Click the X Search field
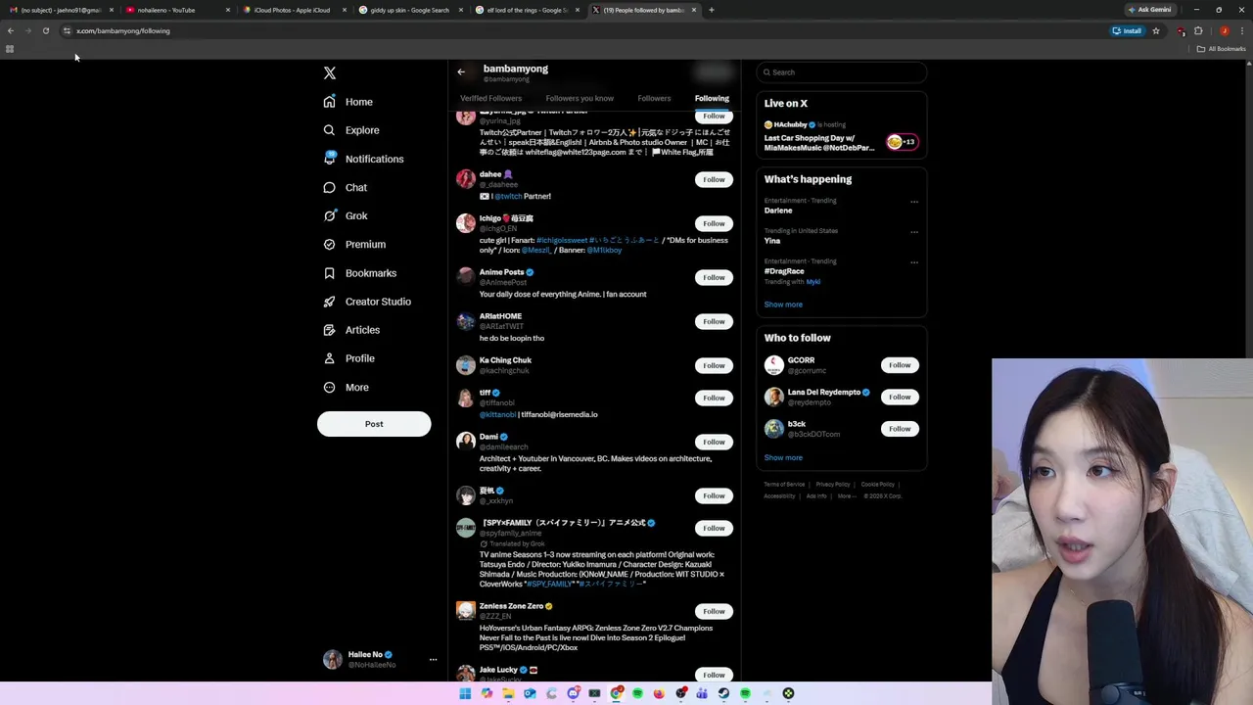 841,72
